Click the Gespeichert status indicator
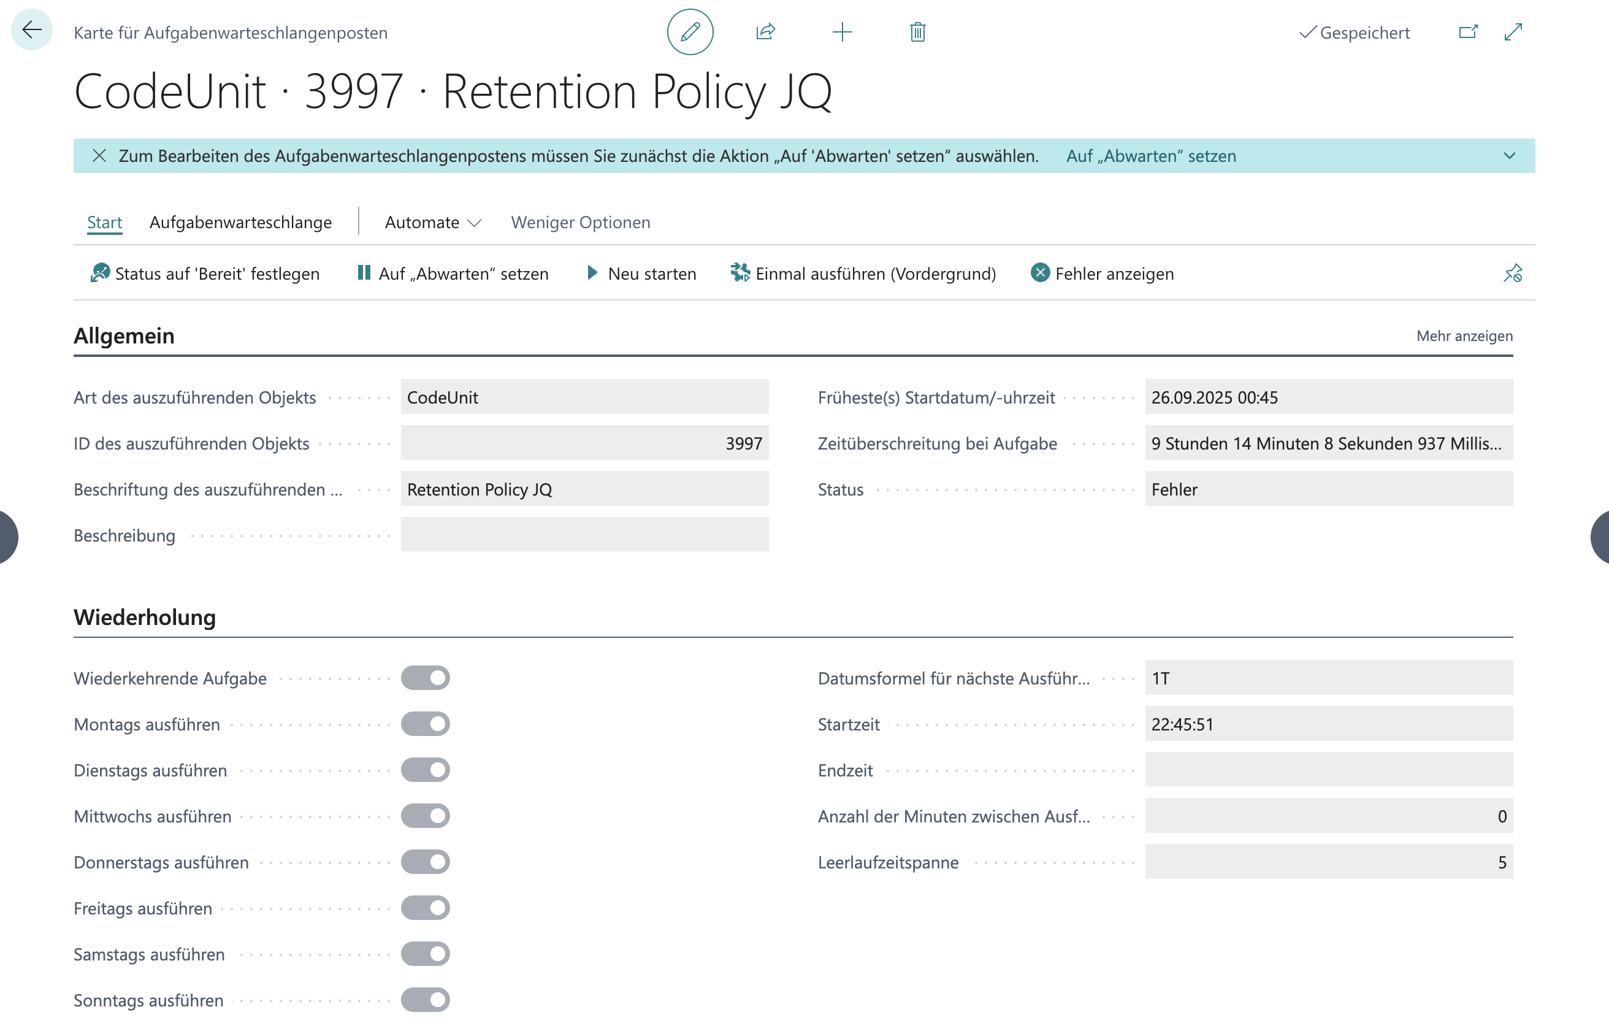 pos(1354,33)
